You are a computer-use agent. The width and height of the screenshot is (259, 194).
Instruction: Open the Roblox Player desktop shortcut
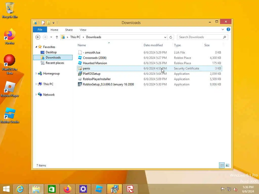pos(10,89)
